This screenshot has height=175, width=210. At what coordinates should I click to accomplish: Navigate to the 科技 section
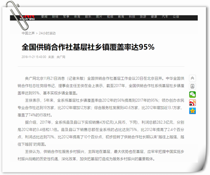(x=132, y=17)
